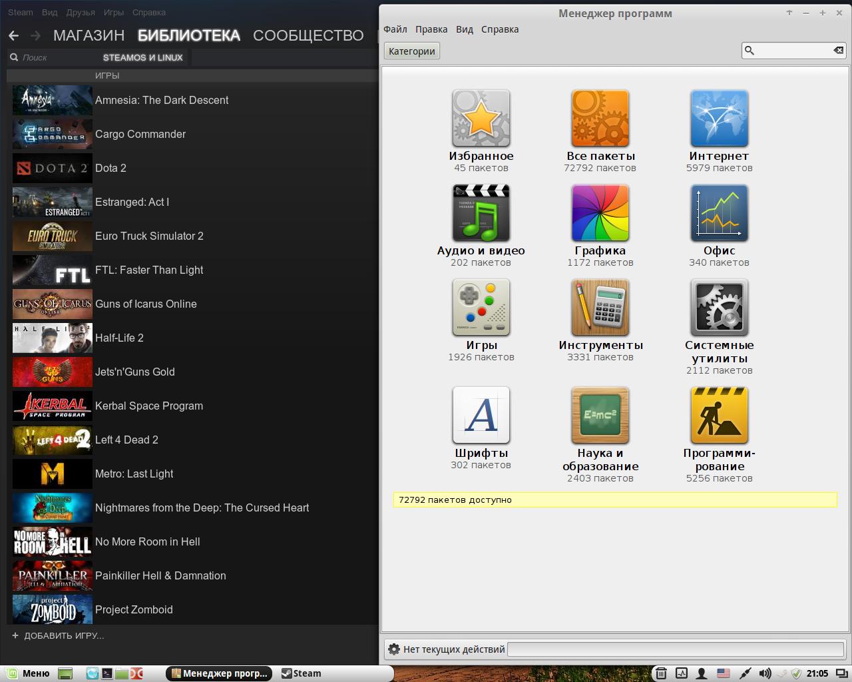Open the Правка menu

click(x=431, y=29)
